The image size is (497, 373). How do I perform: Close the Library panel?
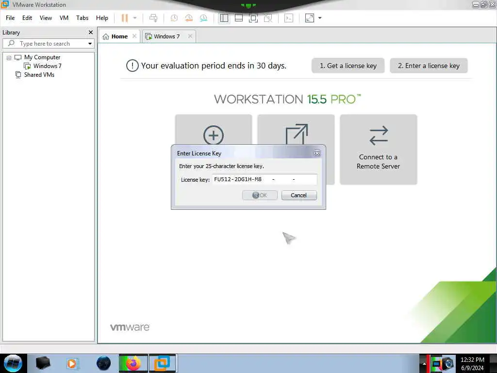[91, 33]
